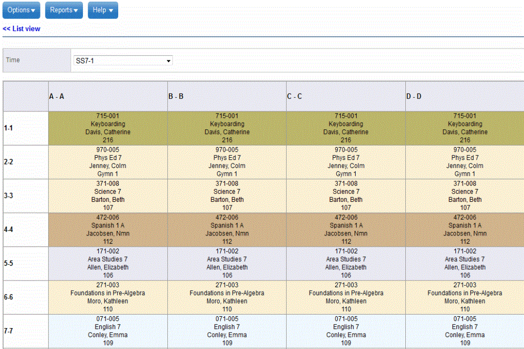Select column header D - D

(465, 96)
